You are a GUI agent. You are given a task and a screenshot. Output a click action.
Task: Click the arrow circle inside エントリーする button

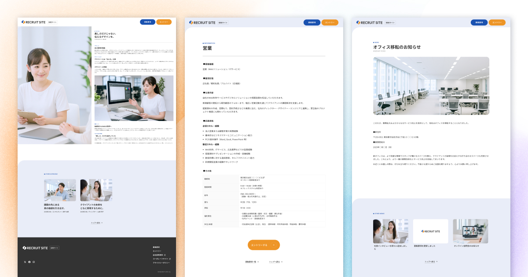(x=274, y=245)
